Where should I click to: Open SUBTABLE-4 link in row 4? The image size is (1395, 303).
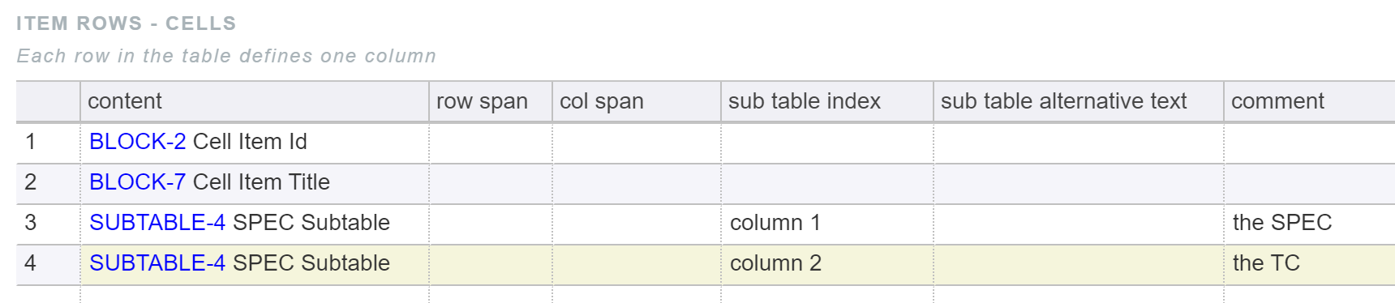pyautogui.click(x=157, y=263)
